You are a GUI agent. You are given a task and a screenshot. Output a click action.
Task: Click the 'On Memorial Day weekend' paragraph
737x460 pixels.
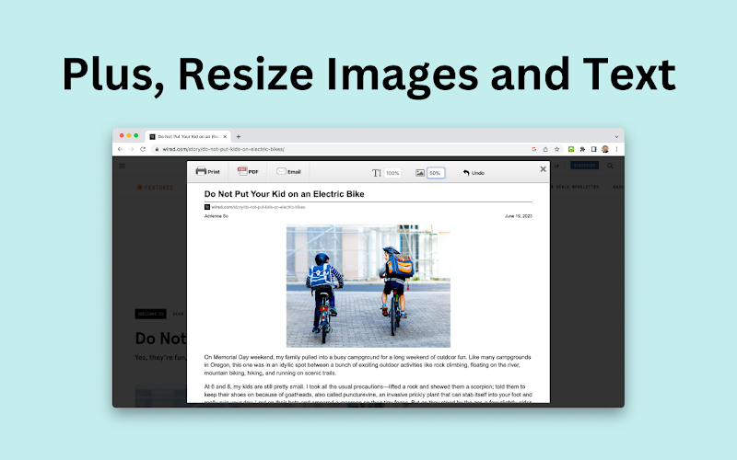tap(368, 364)
